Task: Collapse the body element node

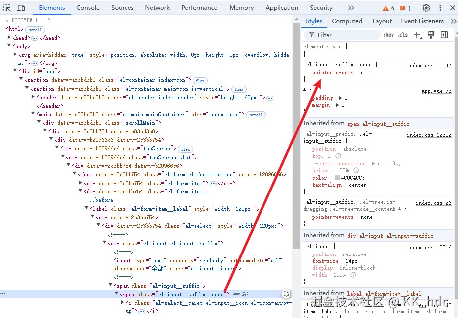Action: (9, 46)
